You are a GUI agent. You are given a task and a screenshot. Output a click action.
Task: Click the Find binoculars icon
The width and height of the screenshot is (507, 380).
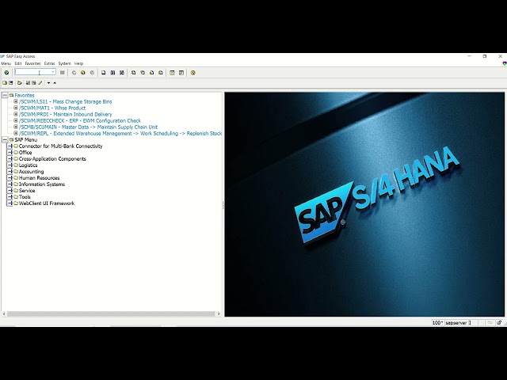pyautogui.click(x=112, y=73)
